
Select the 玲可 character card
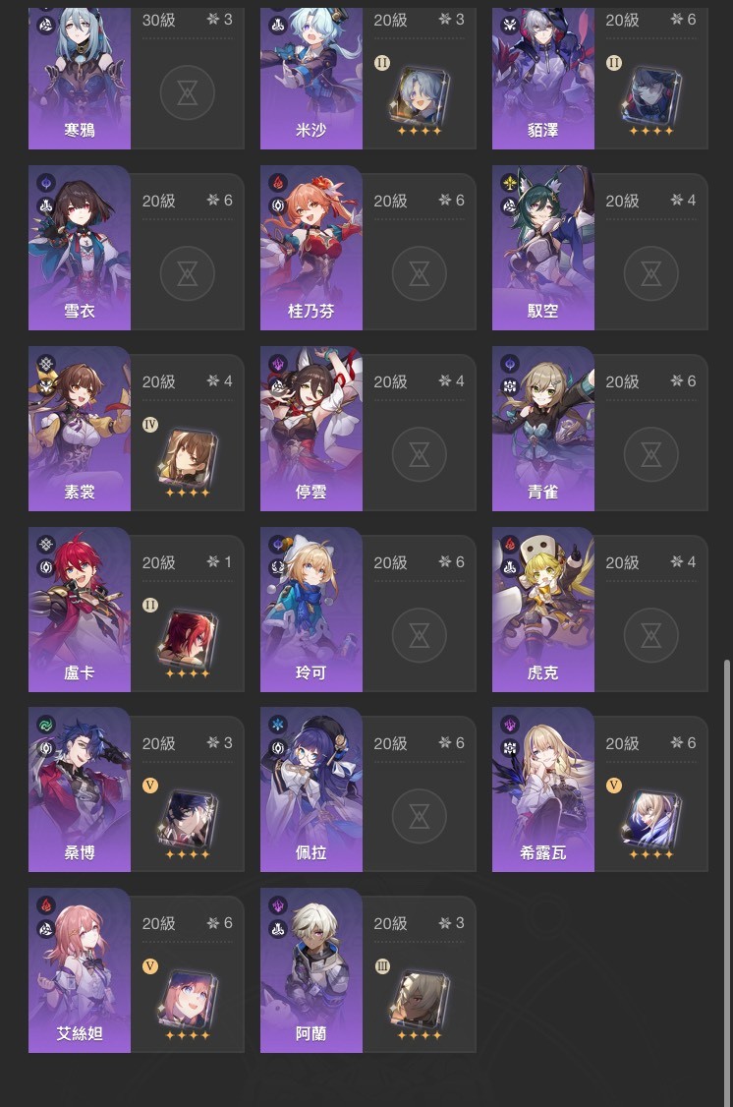coord(368,610)
